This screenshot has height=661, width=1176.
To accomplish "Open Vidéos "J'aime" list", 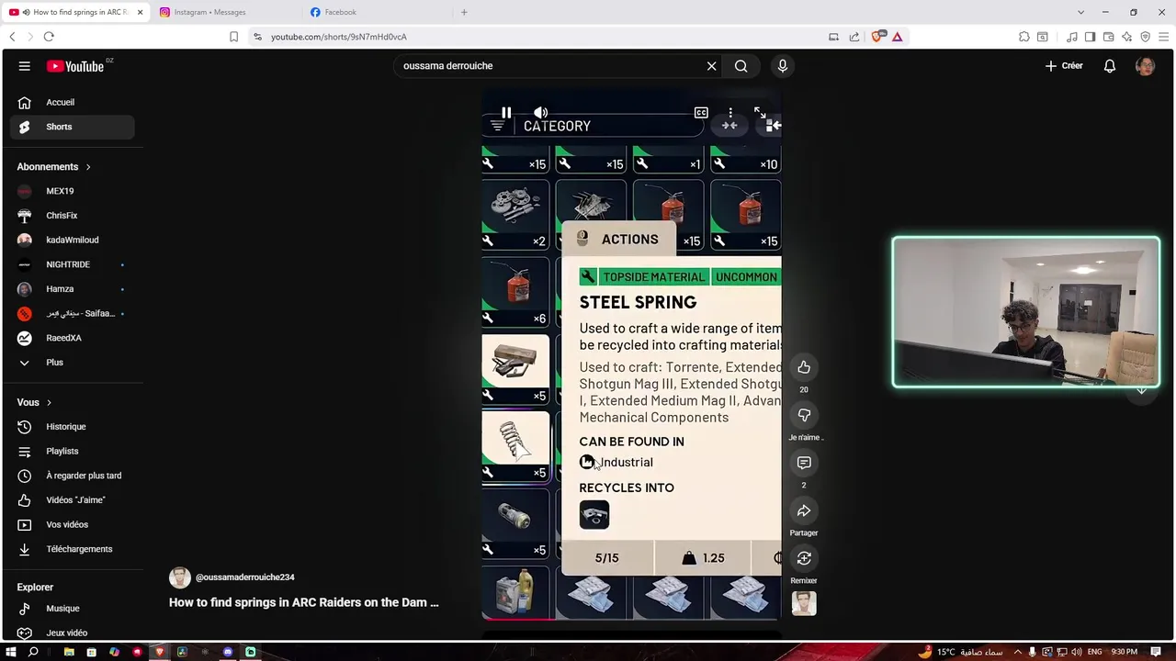I will pyautogui.click(x=73, y=500).
